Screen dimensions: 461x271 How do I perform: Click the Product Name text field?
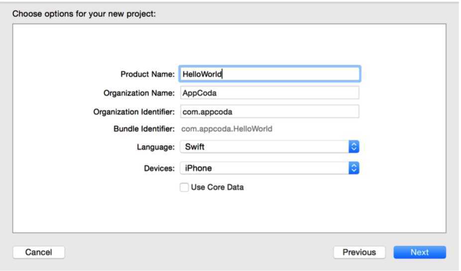coord(269,74)
